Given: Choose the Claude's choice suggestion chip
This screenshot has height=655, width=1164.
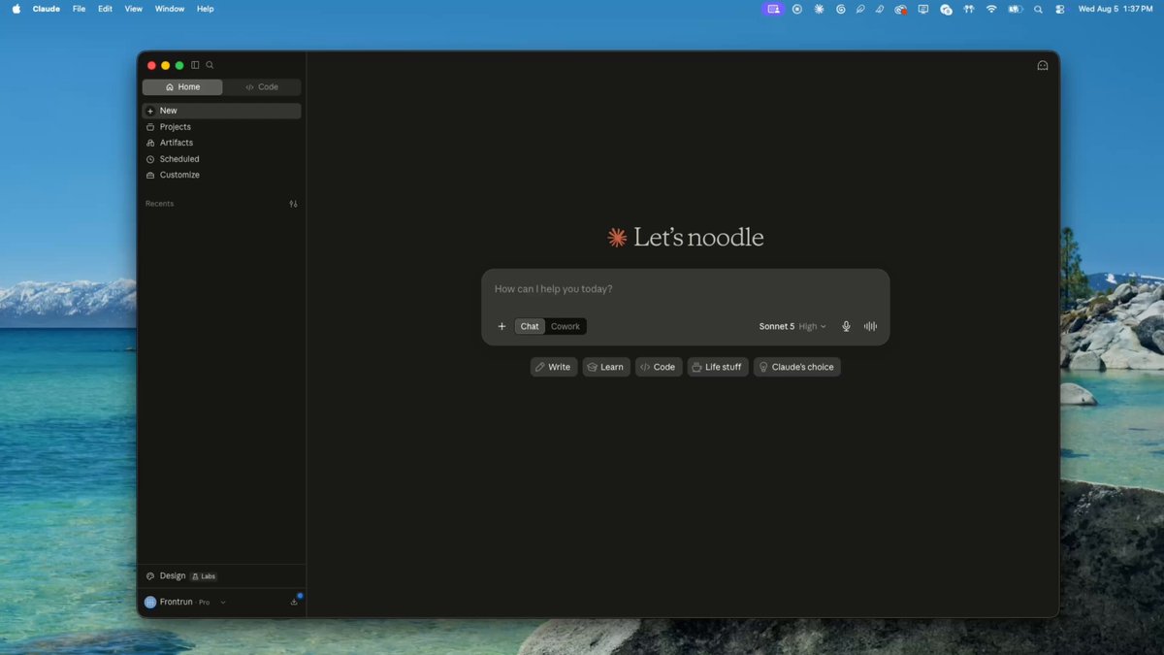Looking at the screenshot, I should coord(797,367).
